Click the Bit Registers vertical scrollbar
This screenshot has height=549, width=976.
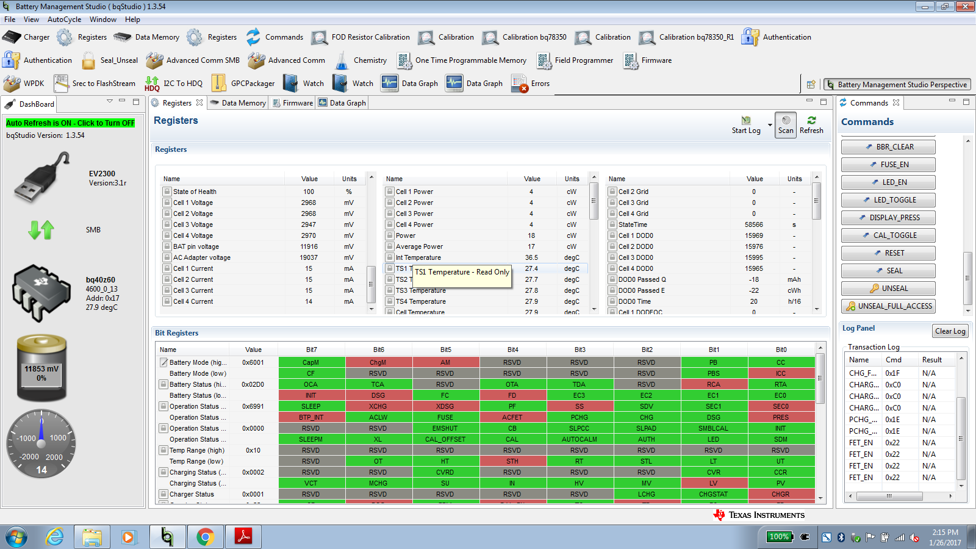820,378
